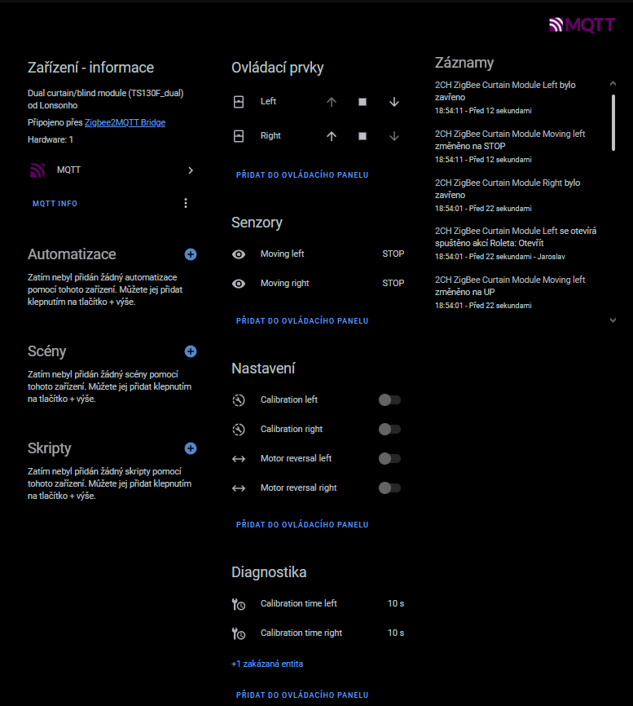Enable the Calibration left switch
The height and width of the screenshot is (706, 633).
pyautogui.click(x=389, y=399)
